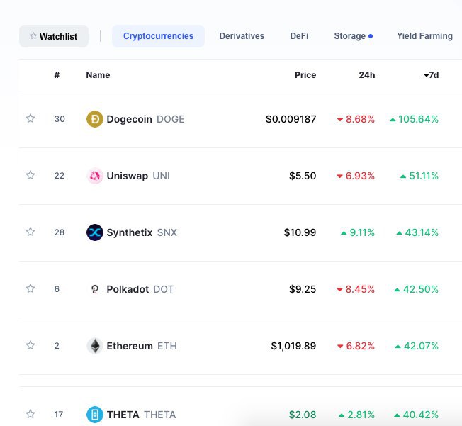Sort by the # rank column header
The height and width of the screenshot is (426, 462).
click(x=57, y=75)
